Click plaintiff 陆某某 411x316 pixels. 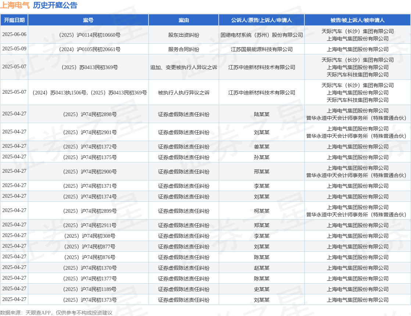pos(262,115)
